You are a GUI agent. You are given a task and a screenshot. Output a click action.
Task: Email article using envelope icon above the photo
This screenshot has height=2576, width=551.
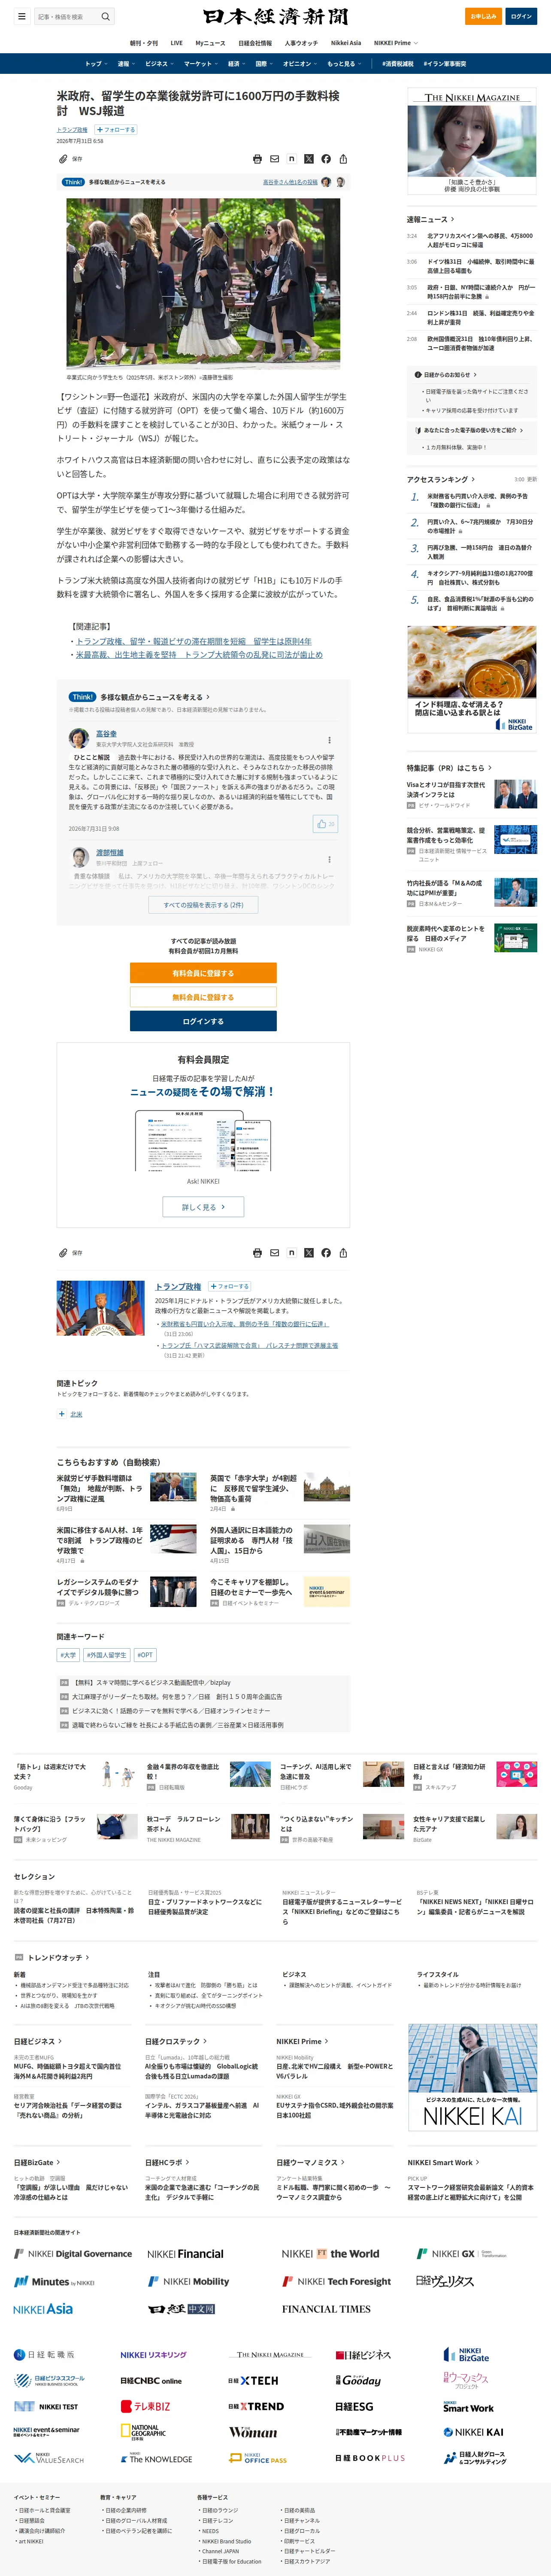tap(274, 159)
